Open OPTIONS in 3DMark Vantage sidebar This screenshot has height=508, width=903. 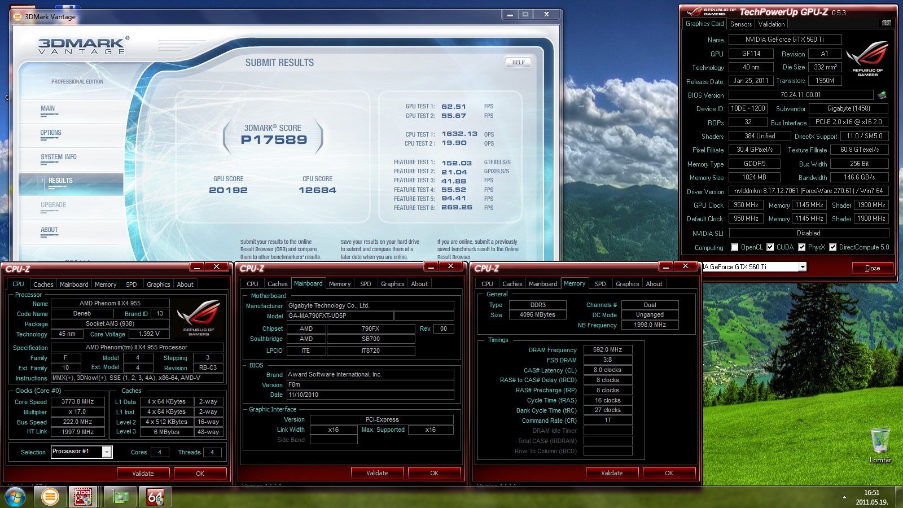click(51, 133)
